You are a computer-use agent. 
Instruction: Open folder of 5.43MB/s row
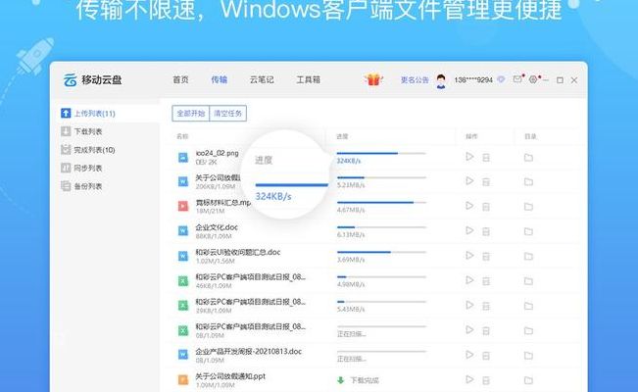pos(528,306)
